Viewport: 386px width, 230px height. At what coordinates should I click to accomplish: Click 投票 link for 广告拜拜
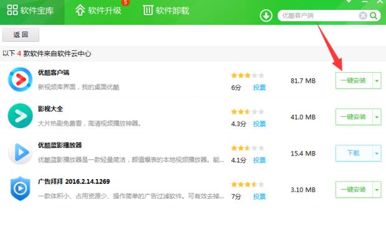tap(260, 196)
